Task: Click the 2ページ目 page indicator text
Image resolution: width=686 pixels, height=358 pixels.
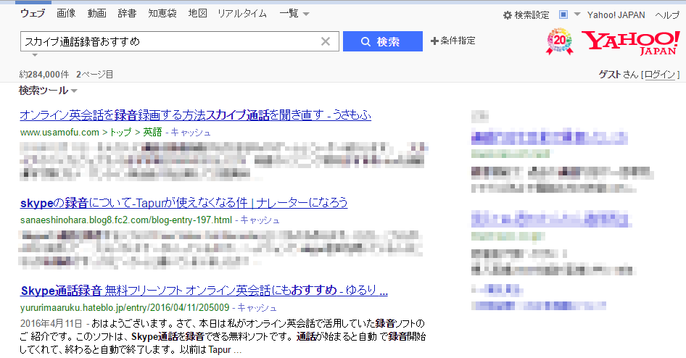Action: 94,75
